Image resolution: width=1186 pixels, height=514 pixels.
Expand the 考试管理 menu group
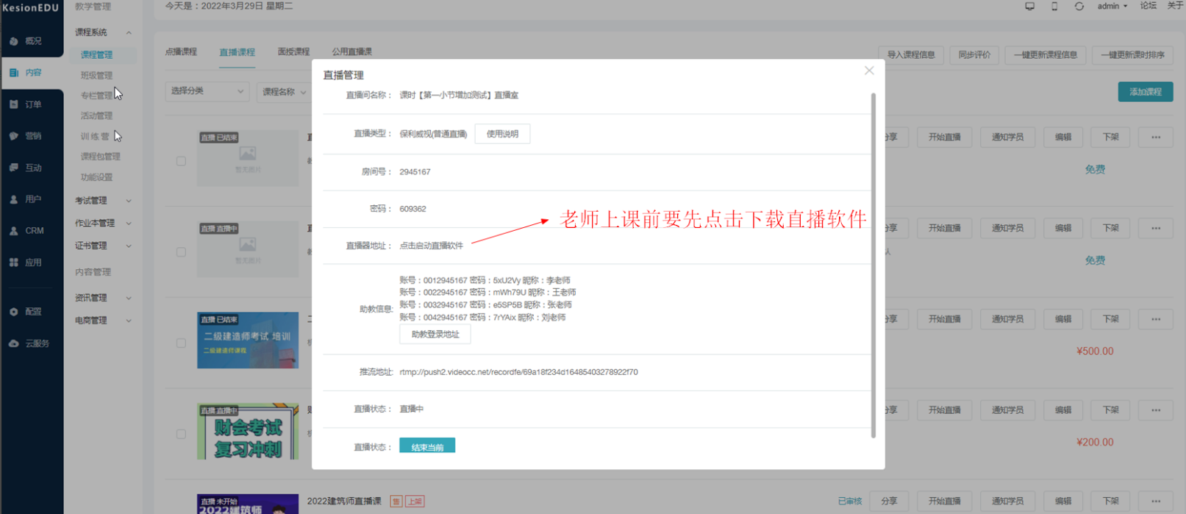pyautogui.click(x=103, y=201)
